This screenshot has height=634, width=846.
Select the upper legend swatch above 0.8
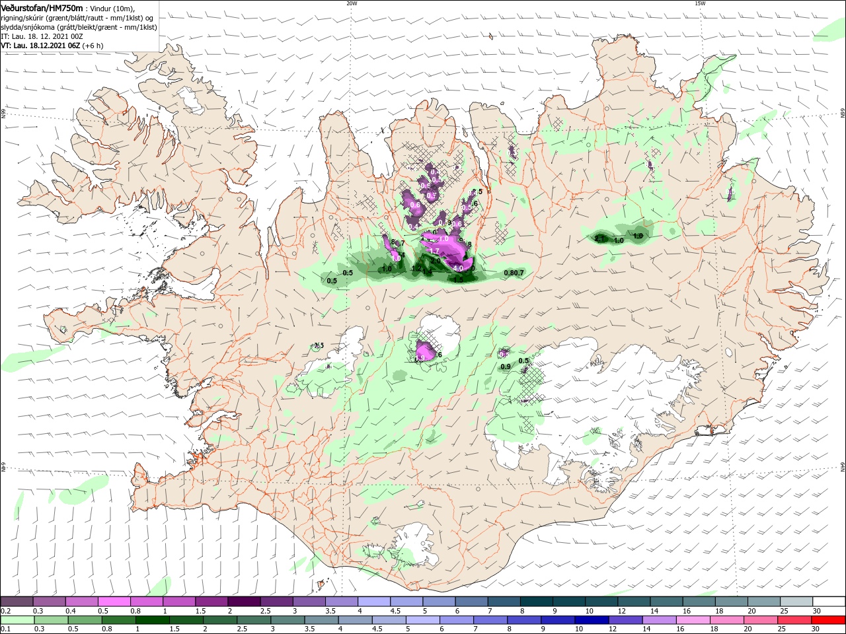(x=146, y=602)
